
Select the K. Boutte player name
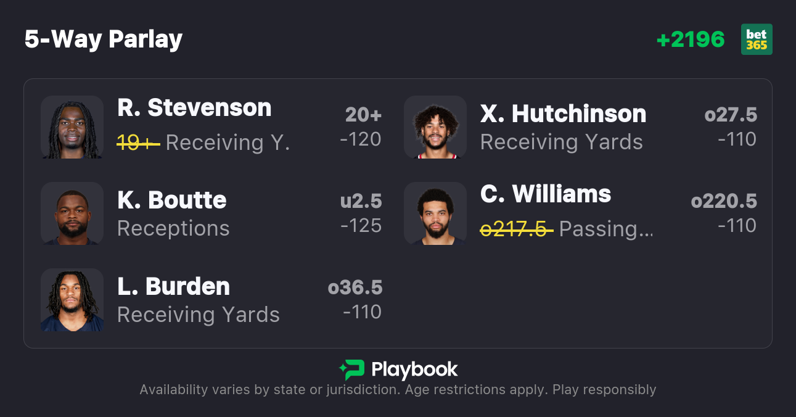pos(172,200)
